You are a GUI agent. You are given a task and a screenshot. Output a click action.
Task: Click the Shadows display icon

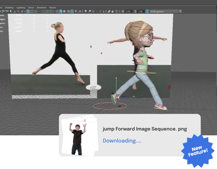[x=80, y=11]
